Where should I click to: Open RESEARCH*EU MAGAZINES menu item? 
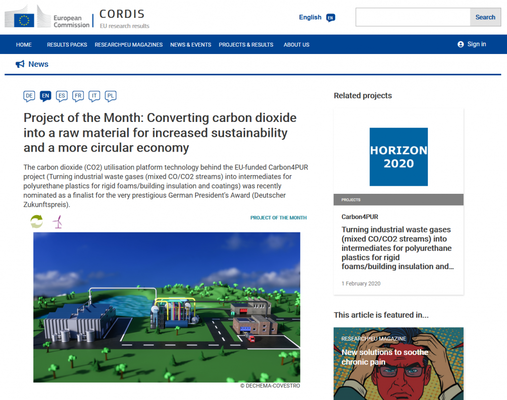click(129, 45)
